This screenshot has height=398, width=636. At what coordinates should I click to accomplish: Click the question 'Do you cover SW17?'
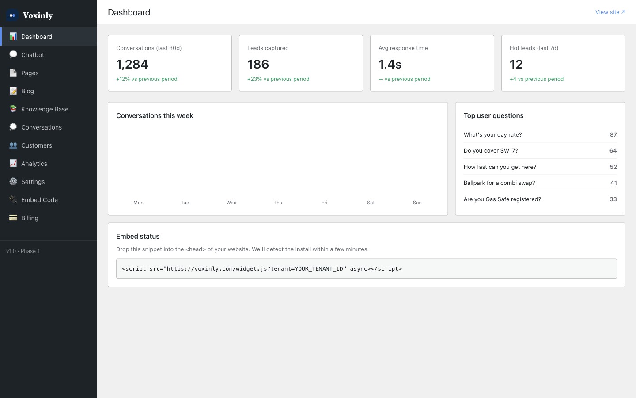(491, 151)
